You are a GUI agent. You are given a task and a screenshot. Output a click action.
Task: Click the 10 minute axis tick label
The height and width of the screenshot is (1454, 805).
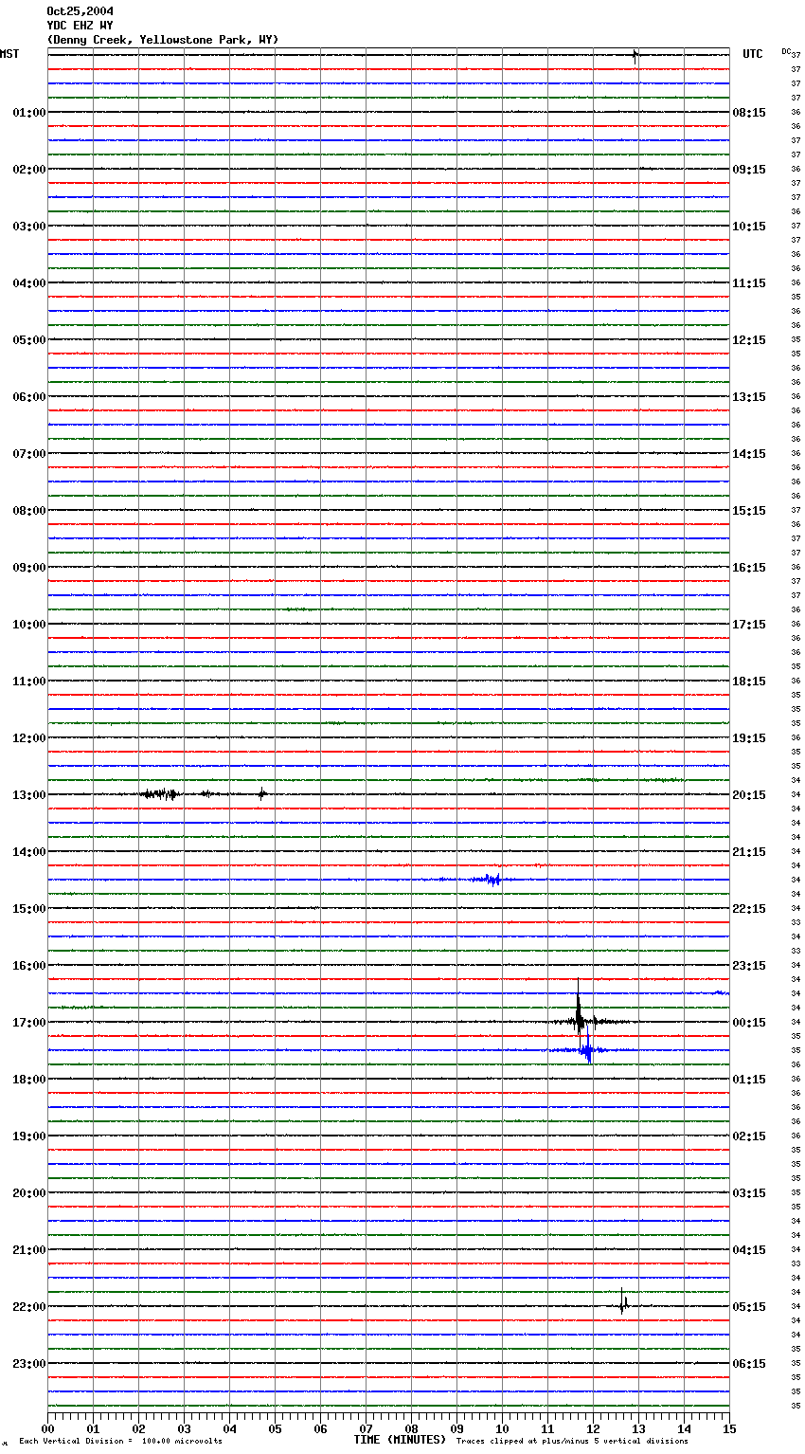503,1428
